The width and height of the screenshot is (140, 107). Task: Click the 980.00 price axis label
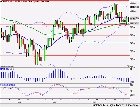133,27
